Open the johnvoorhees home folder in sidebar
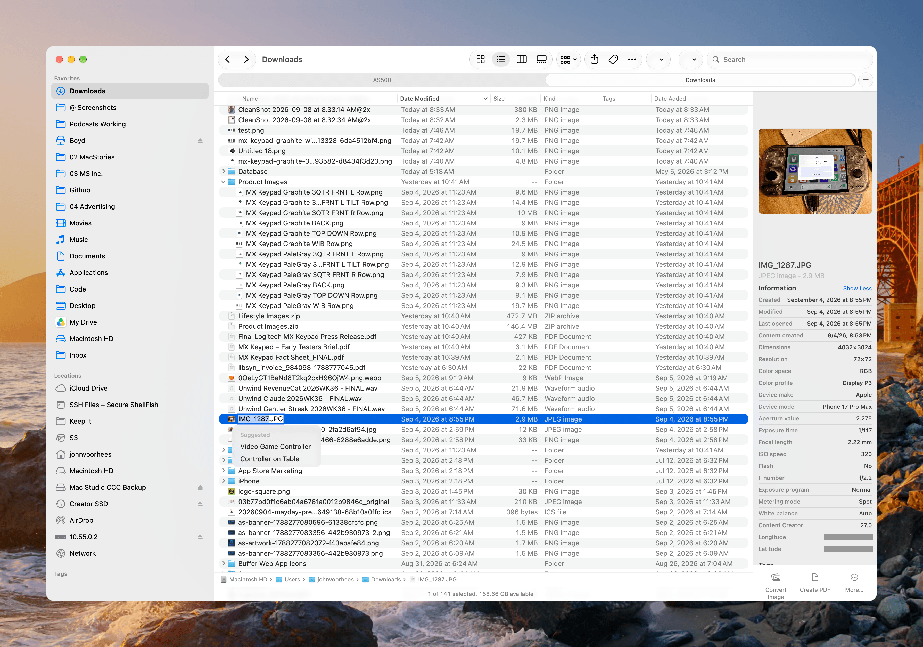This screenshot has height=647, width=923. 130,454
